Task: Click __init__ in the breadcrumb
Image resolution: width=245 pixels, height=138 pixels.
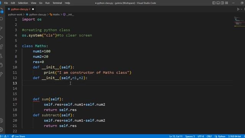Action: [69, 15]
